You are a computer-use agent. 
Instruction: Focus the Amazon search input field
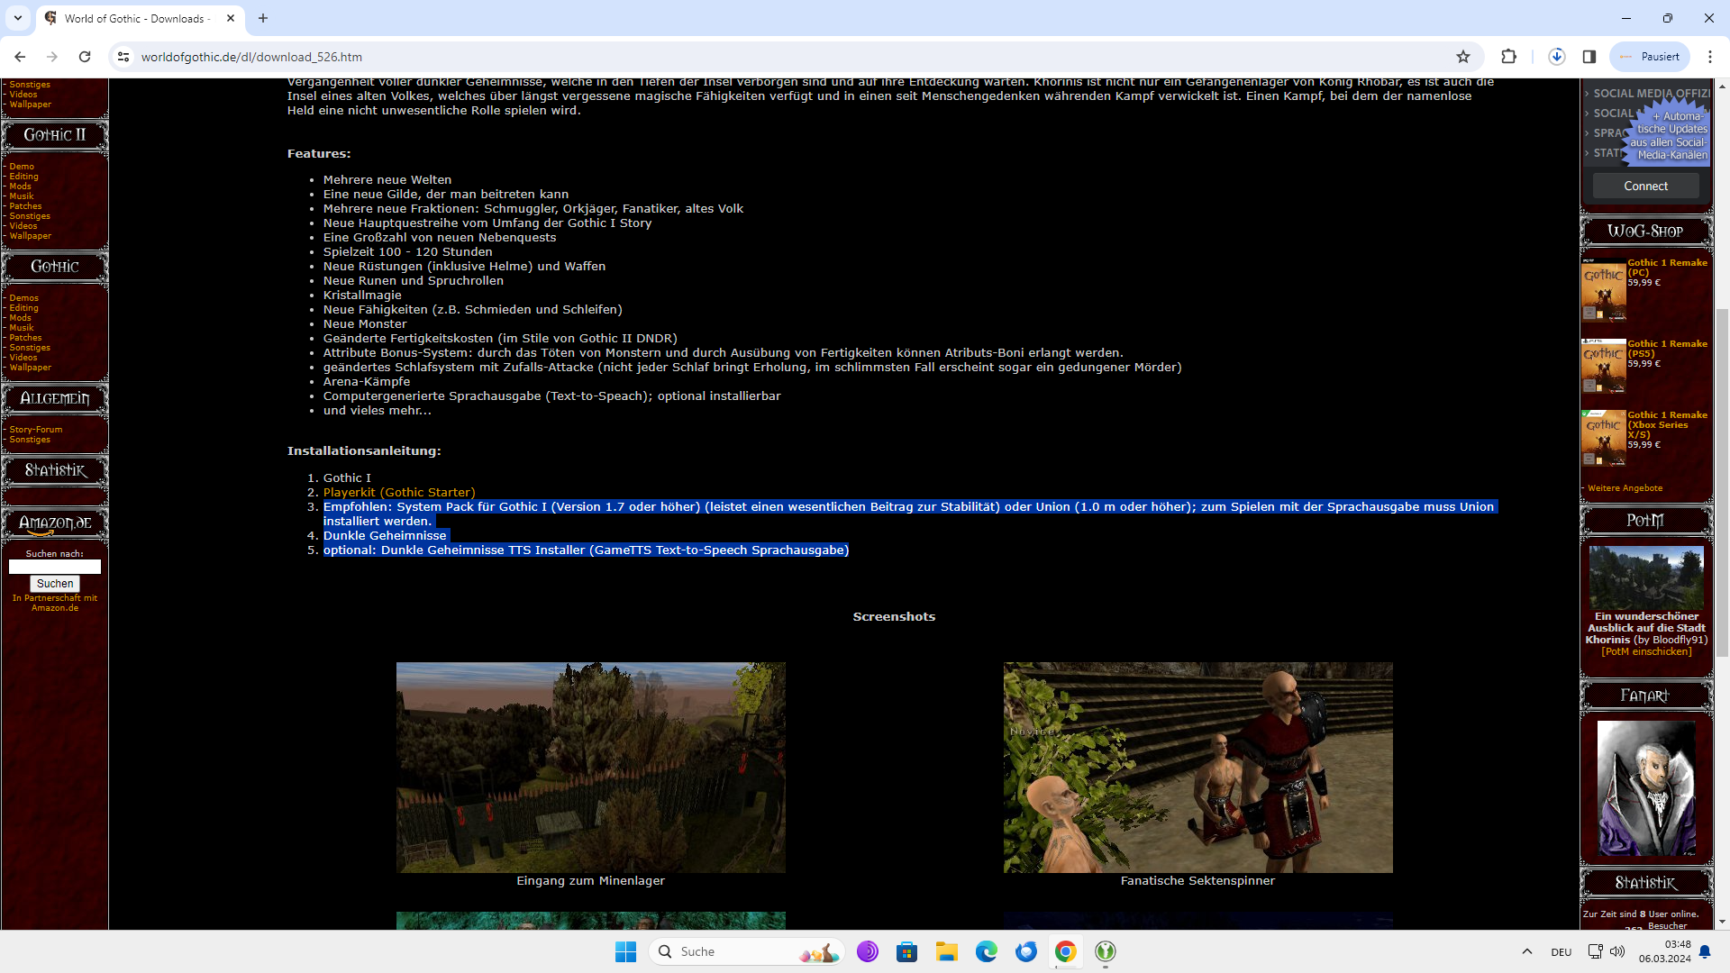[55, 567]
